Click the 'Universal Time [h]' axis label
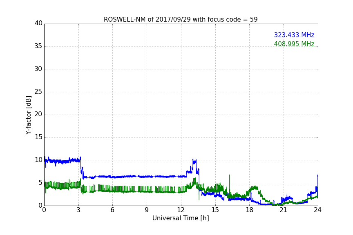This screenshot has width=353, height=235. [181, 218]
